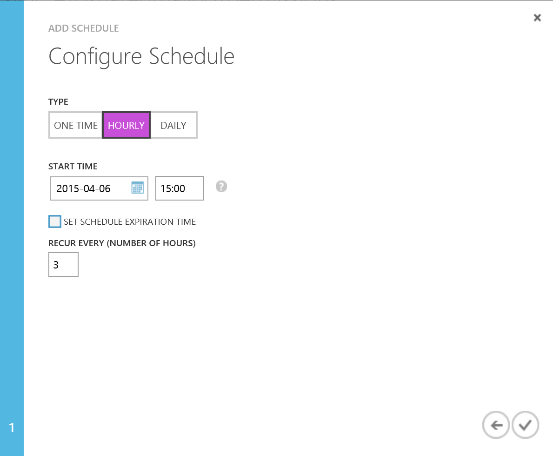
Task: Go back with the left arrow button
Action: pyautogui.click(x=496, y=425)
